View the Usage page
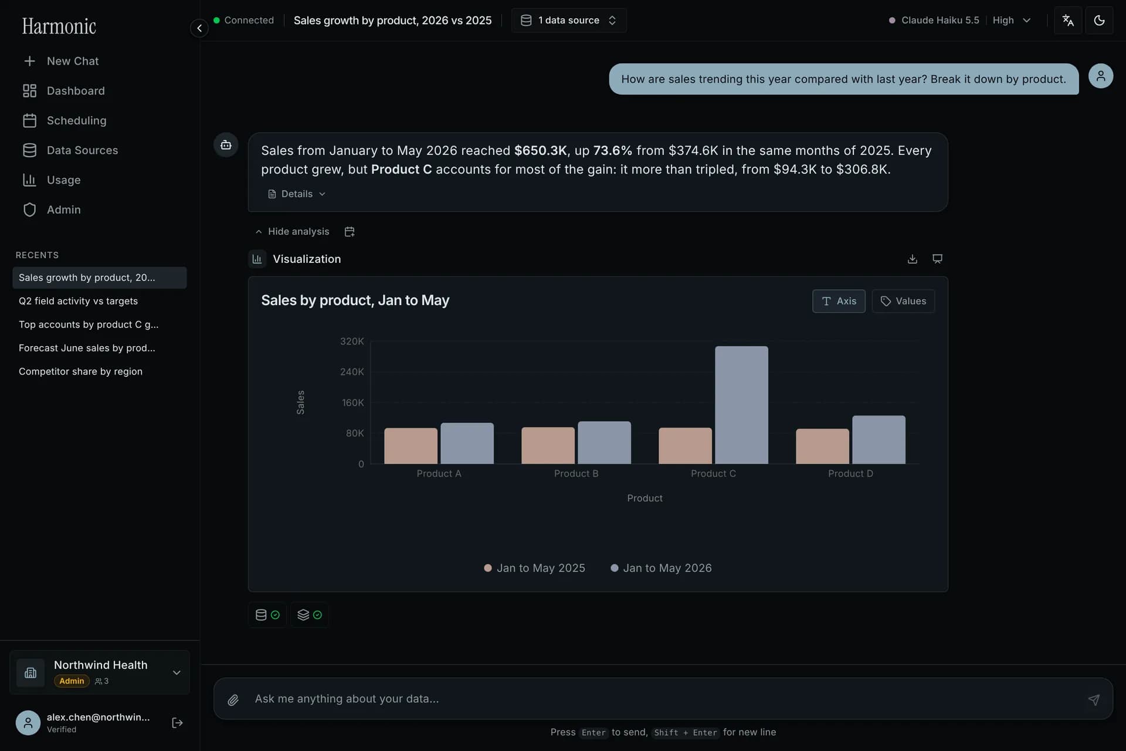Screen dimensions: 1126x751 coord(52,180)
